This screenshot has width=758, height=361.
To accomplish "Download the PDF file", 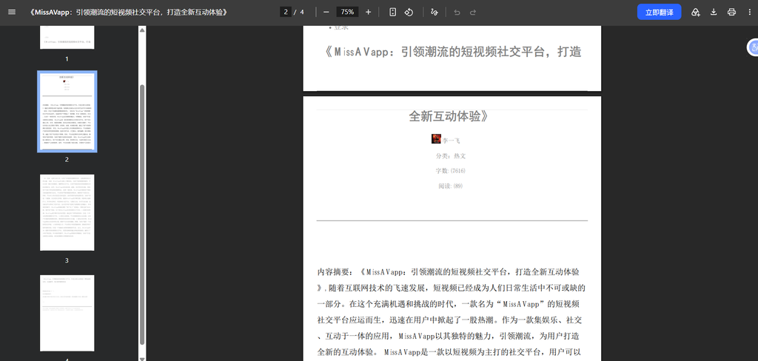I will coord(714,12).
